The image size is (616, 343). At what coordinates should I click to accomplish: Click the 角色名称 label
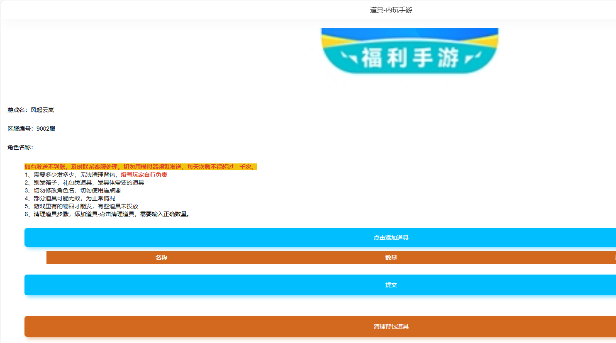[20, 147]
